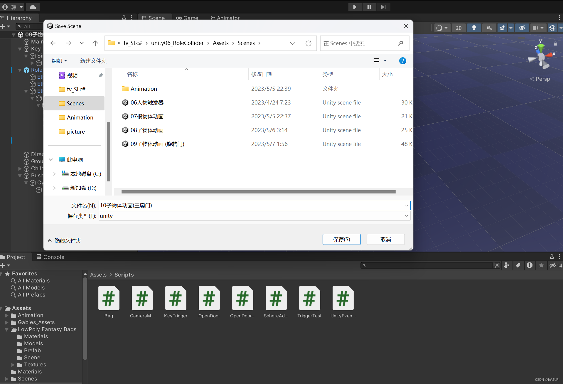Viewport: 563px width, 384px height.
Task: Click the Step frame button
Action: (x=383, y=7)
